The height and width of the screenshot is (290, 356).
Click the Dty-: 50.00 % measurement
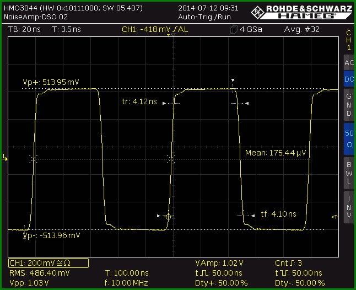coord(300,283)
